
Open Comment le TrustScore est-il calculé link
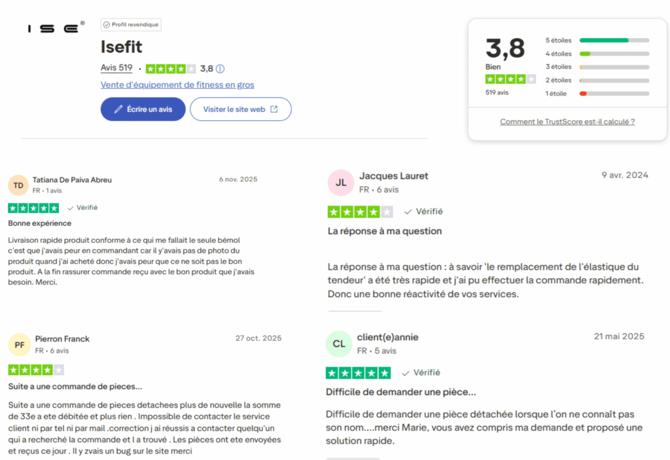click(567, 122)
